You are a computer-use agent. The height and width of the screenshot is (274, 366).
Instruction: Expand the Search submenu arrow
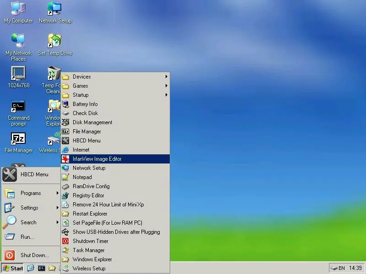pos(58,222)
